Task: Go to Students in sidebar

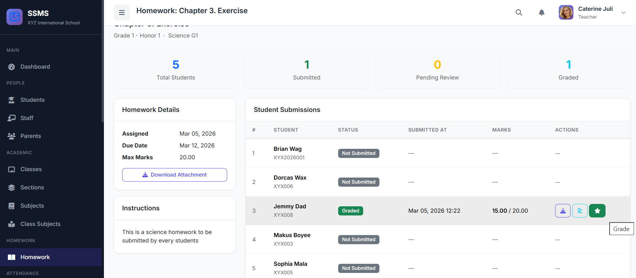Action: 32,100
